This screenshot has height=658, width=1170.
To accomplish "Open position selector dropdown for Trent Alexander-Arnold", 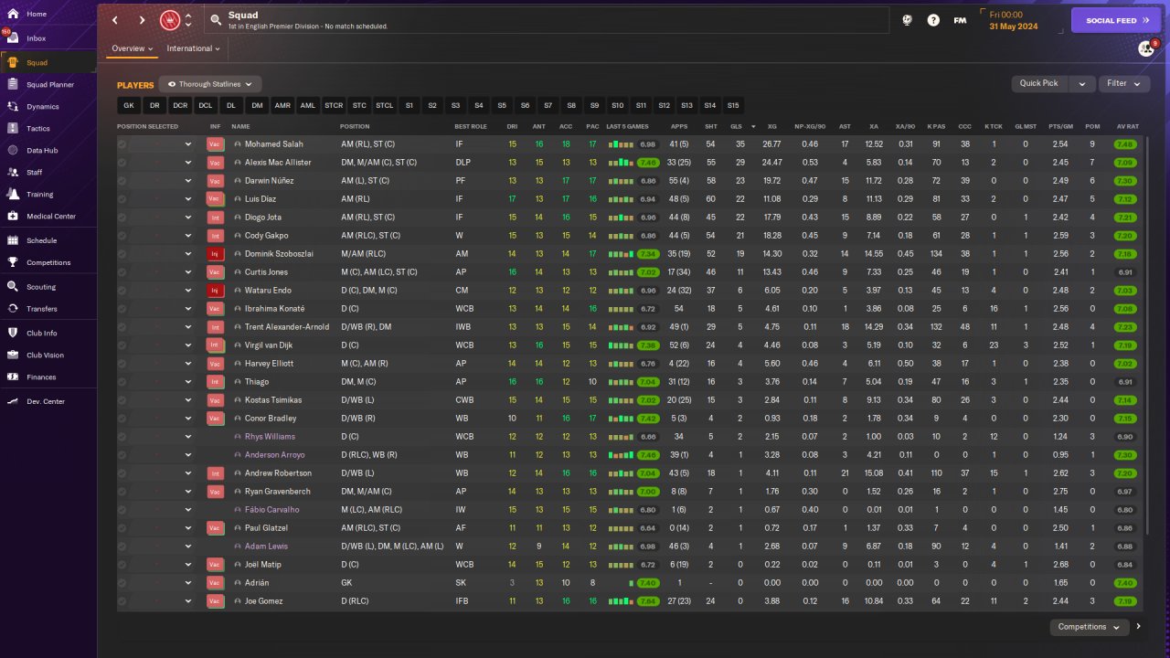I will (x=188, y=327).
